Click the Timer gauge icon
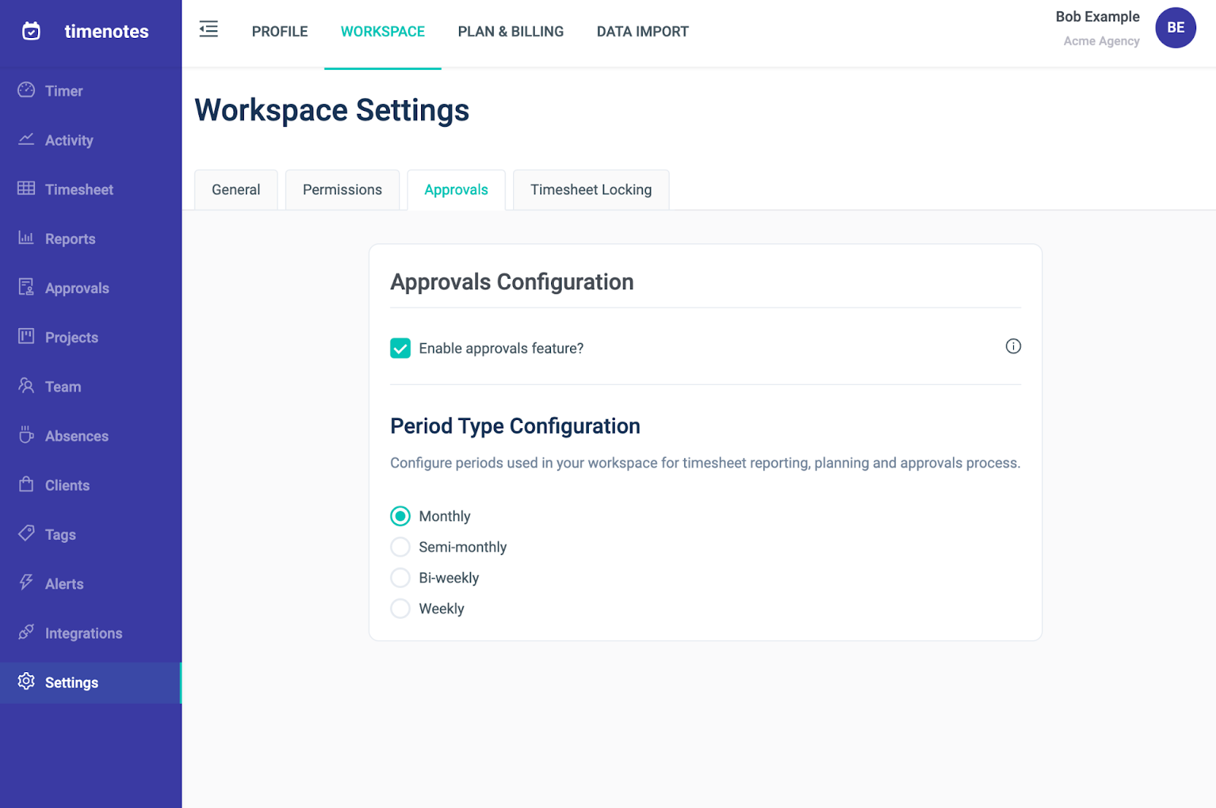This screenshot has height=808, width=1216. click(27, 90)
